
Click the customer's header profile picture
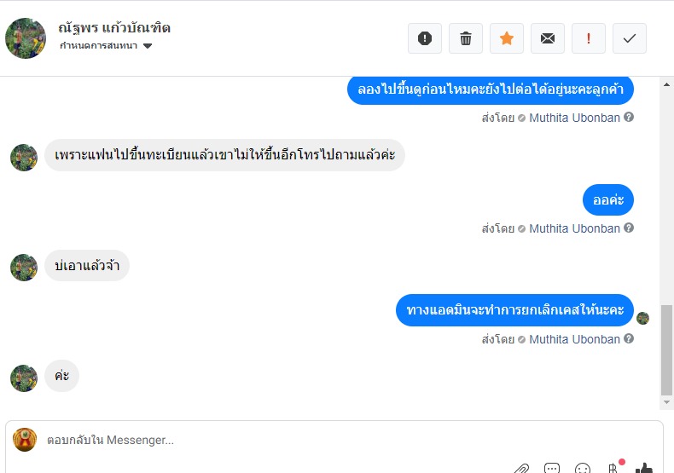pos(26,37)
